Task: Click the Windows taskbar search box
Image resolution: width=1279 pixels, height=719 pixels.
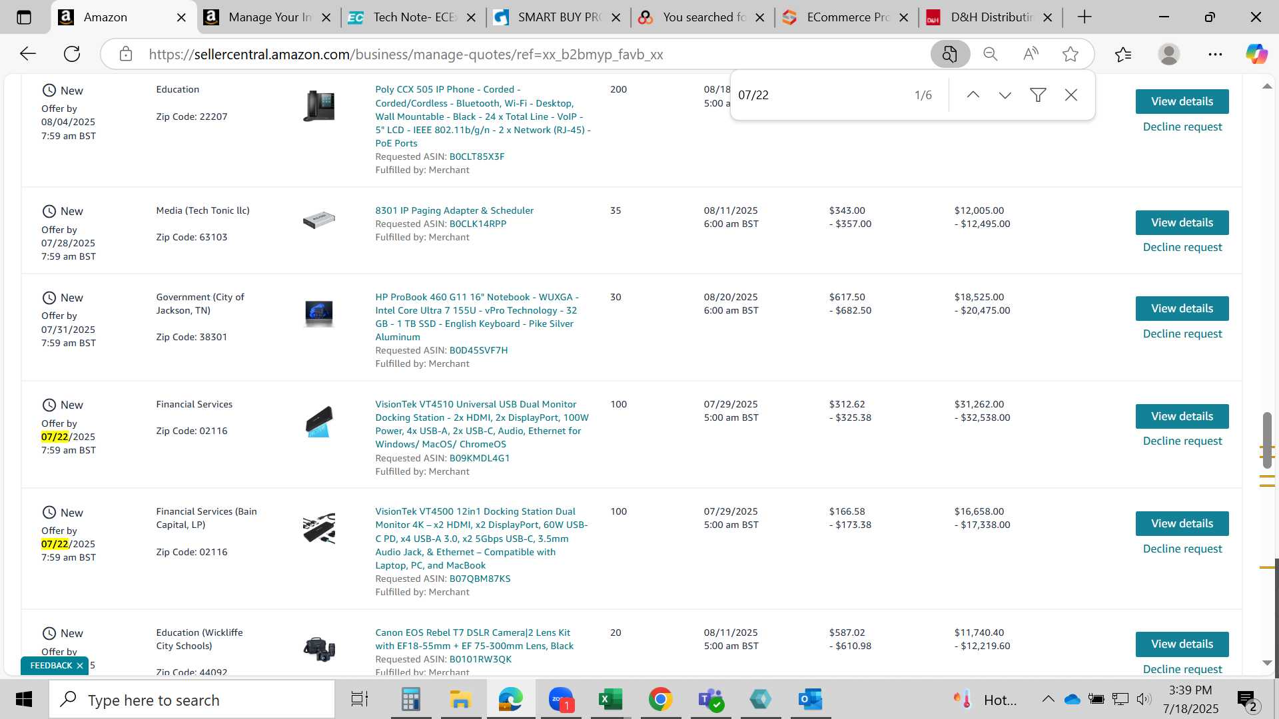Action: tap(192, 700)
